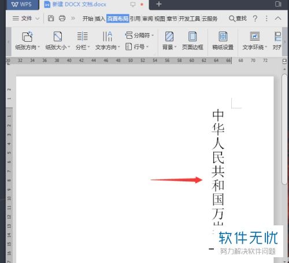Open the 文件 file menu dropdown arrow
This screenshot has width=289, height=263.
point(38,19)
